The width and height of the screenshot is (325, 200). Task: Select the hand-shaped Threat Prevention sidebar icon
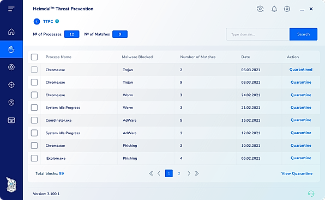(11, 49)
